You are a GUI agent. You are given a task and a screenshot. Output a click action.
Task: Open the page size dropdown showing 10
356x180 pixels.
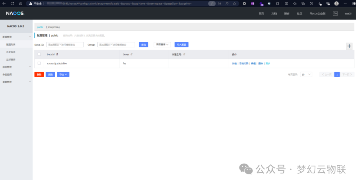point(306,74)
